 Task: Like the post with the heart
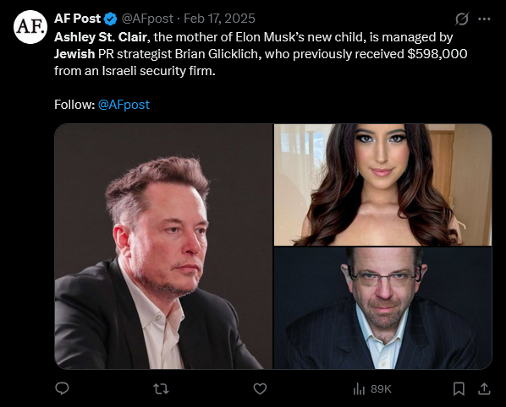(x=260, y=389)
